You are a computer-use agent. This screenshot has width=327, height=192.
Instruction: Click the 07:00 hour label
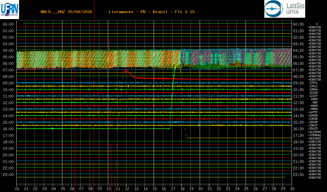click(x=8, y=70)
